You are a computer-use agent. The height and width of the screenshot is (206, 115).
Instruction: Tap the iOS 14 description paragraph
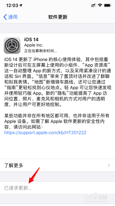(58, 82)
